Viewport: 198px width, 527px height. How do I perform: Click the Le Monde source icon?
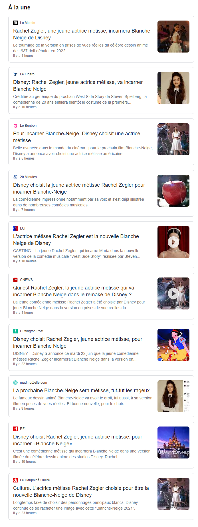click(15, 23)
